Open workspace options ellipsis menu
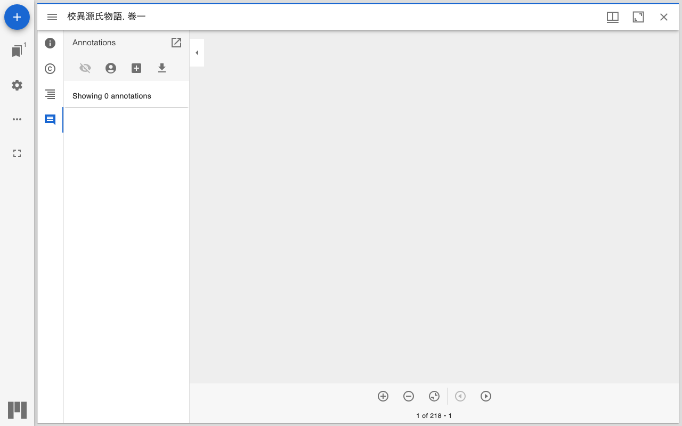The image size is (682, 426). [17, 119]
